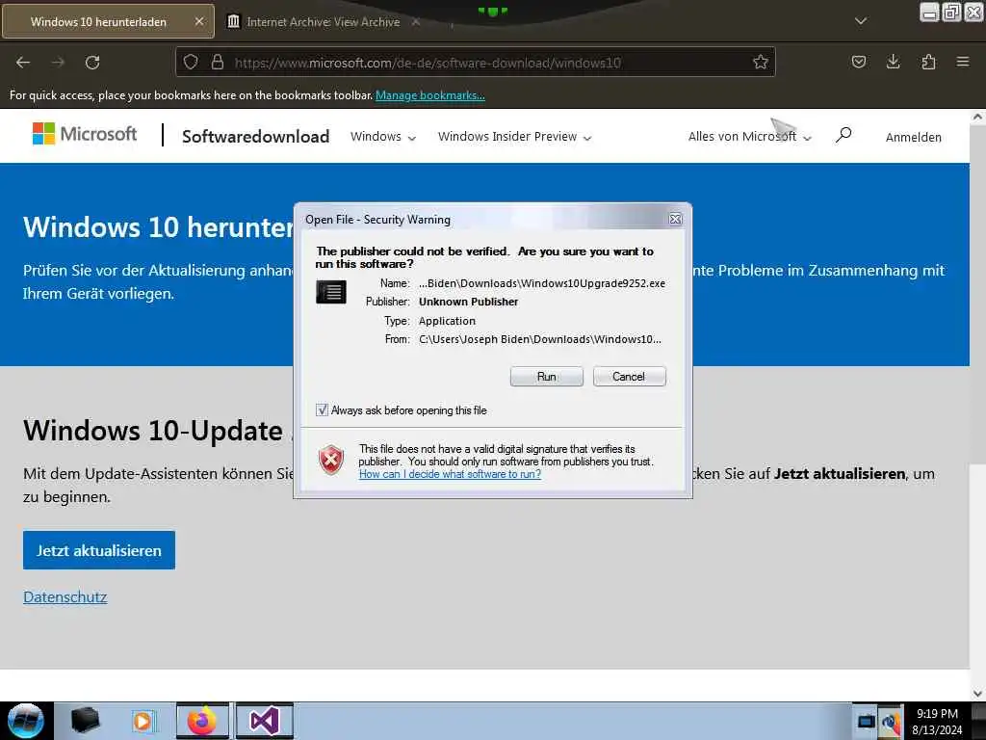This screenshot has width=986, height=740.
Task: Reload the page with the refresh icon
Action: coord(92,63)
